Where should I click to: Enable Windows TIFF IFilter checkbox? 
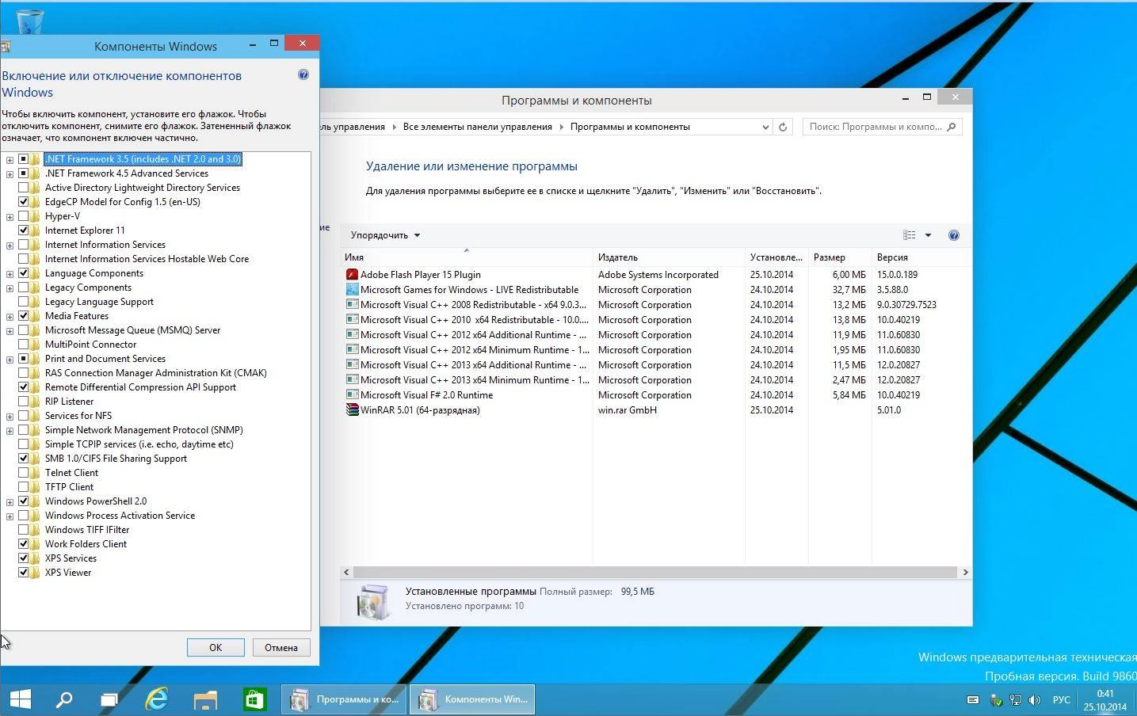click(23, 530)
